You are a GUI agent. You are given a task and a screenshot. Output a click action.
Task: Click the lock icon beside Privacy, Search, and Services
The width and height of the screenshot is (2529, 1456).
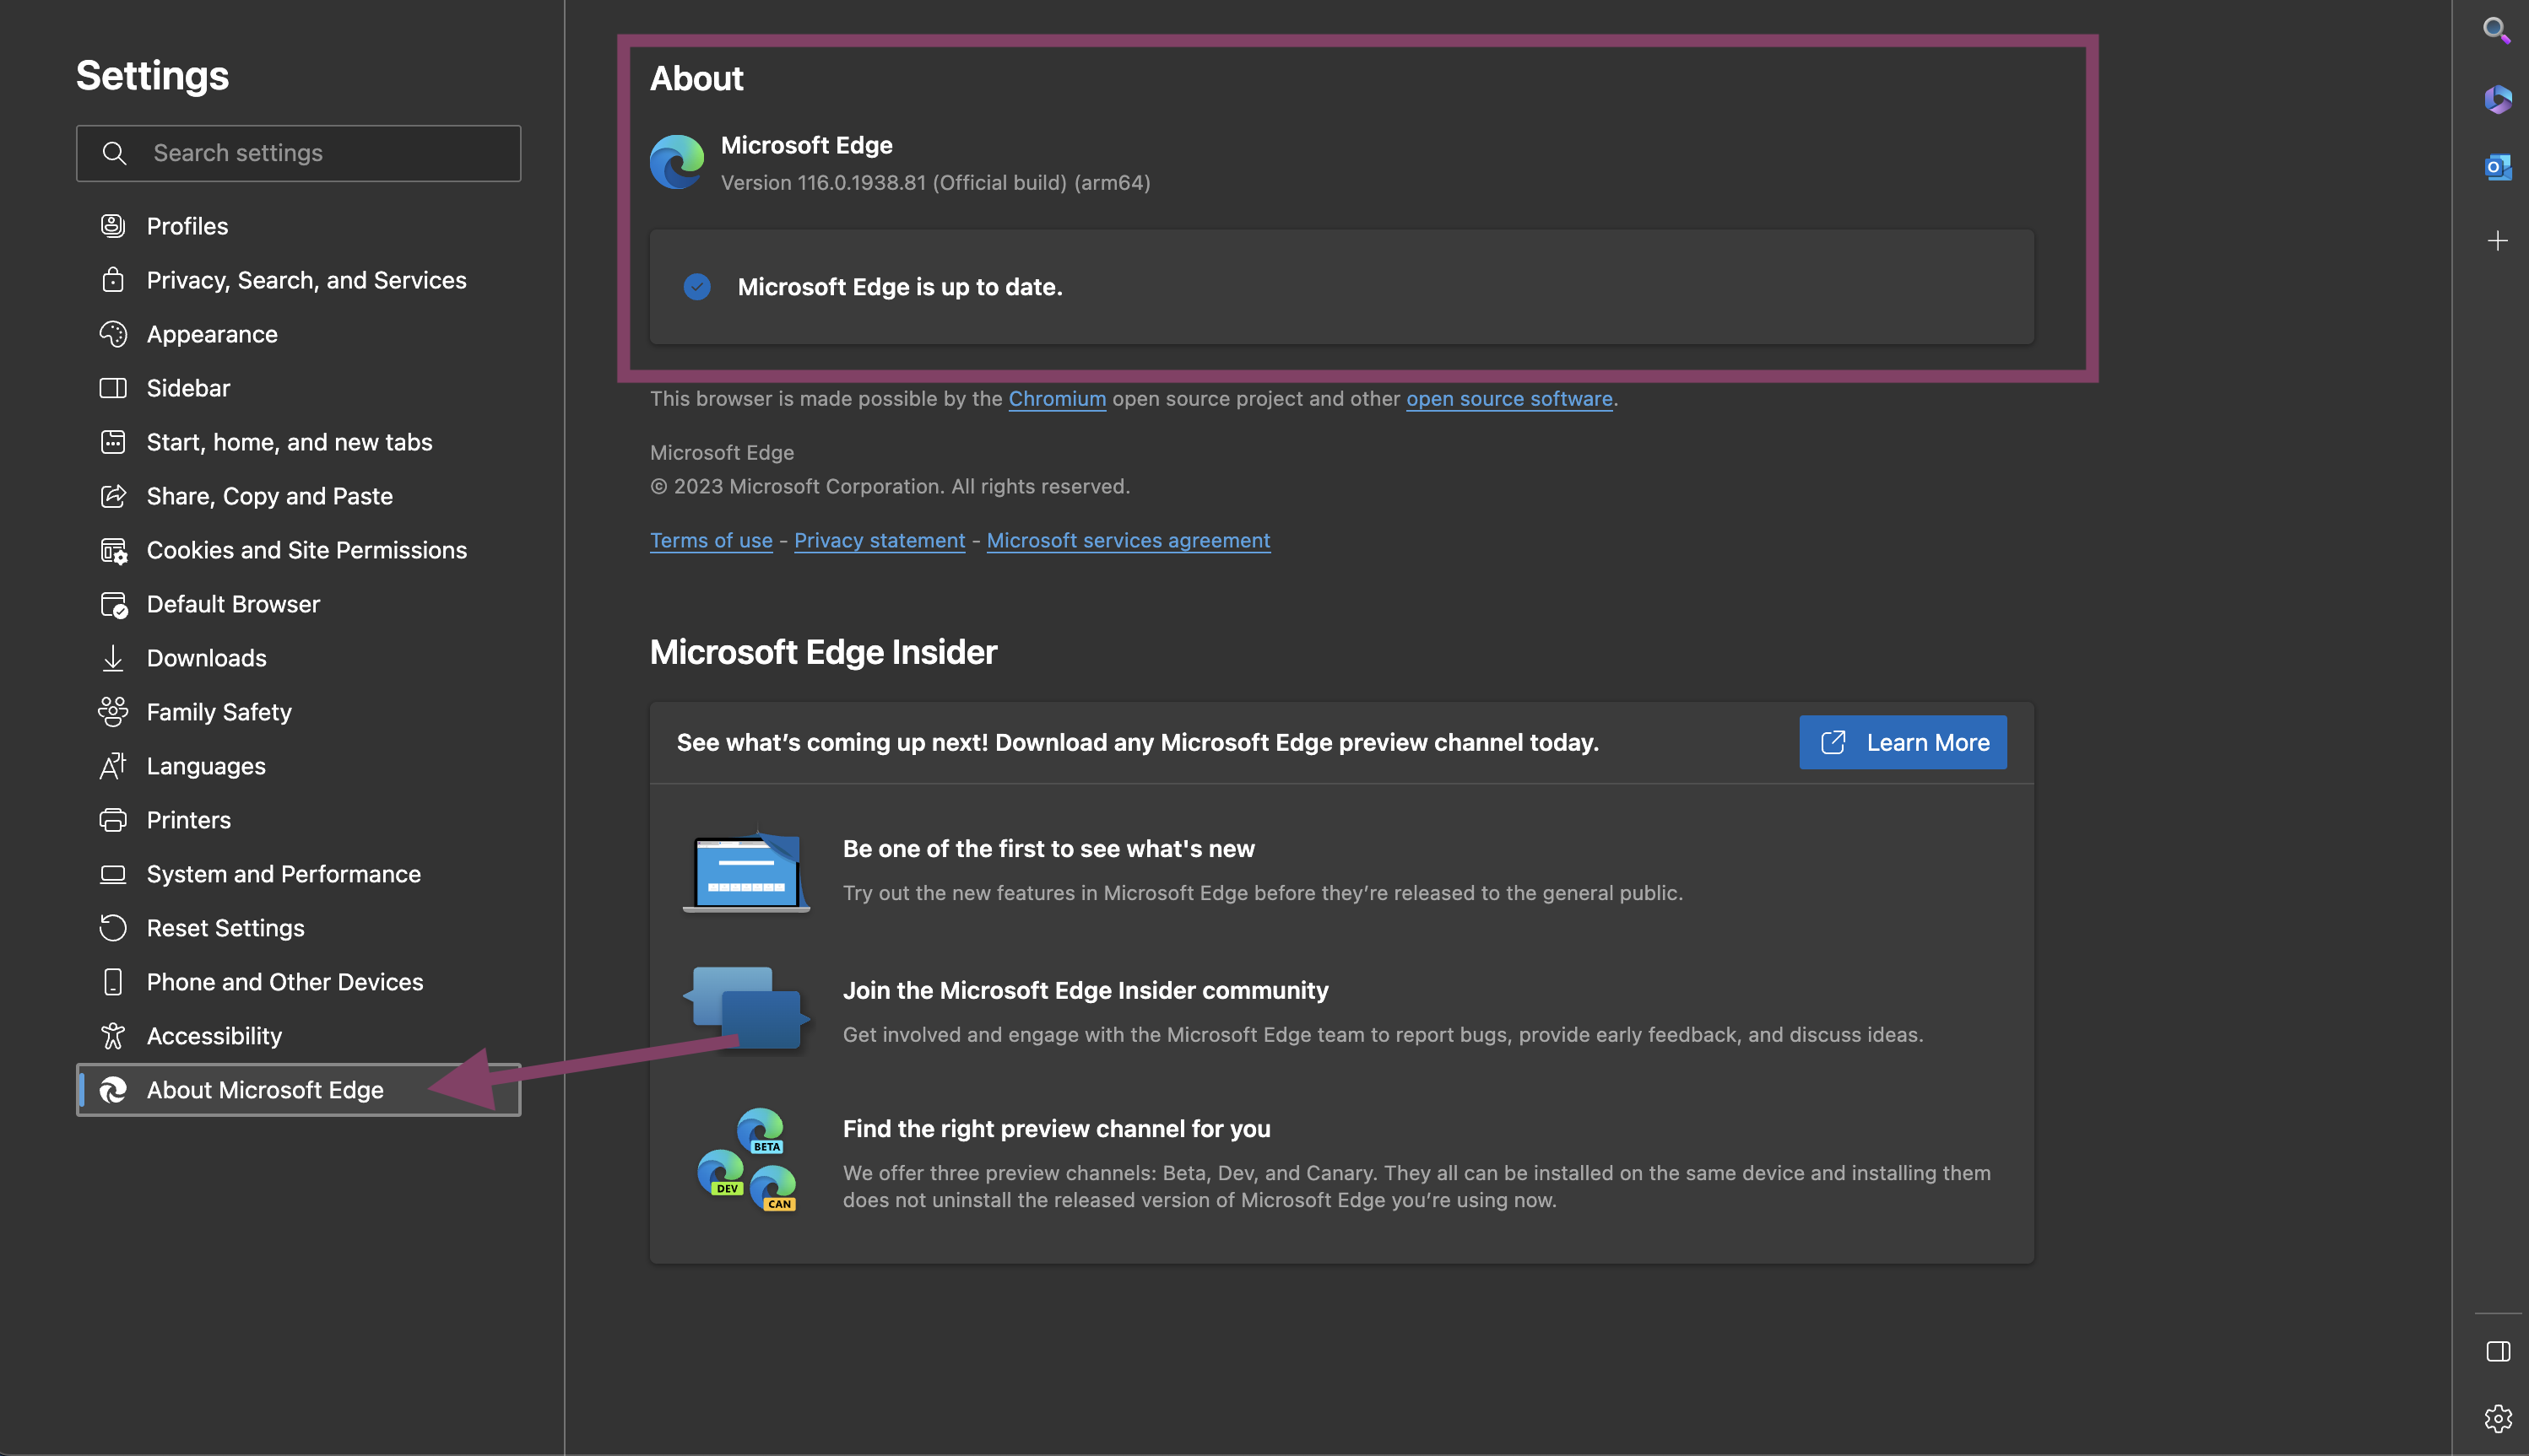click(113, 280)
